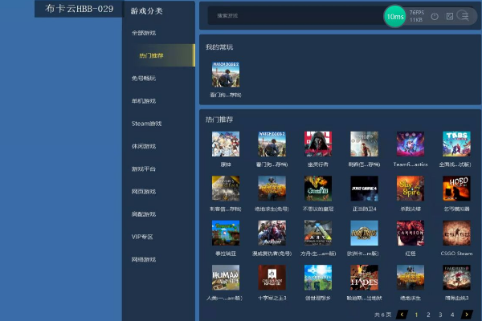Viewport: 482px width, 321px height.
Task: Open the Slay the Spire tile
Action: [x=411, y=189]
